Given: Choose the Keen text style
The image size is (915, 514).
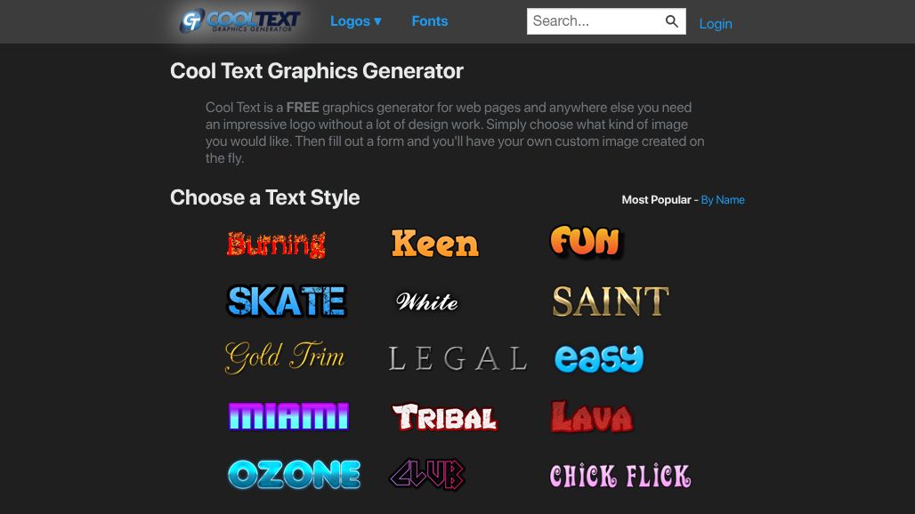Looking at the screenshot, I should pyautogui.click(x=435, y=244).
